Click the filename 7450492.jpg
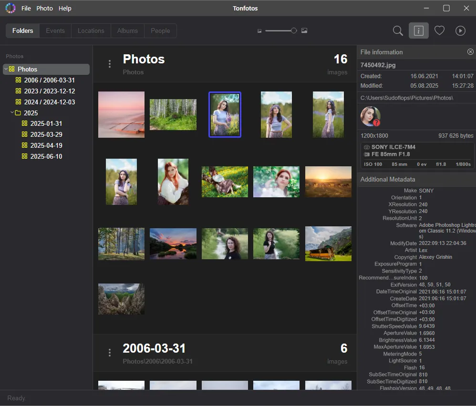 click(x=378, y=65)
